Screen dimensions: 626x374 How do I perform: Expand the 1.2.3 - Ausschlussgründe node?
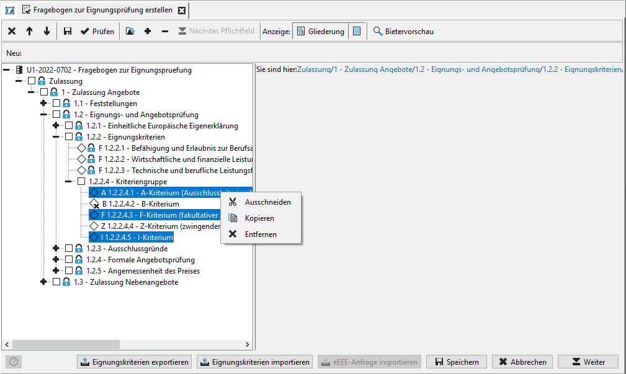56,249
